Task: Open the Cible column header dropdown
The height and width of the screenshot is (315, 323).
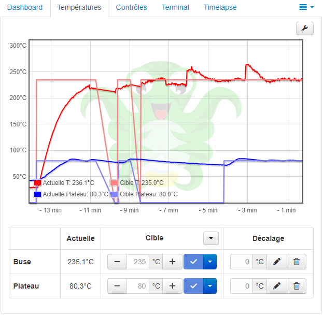Action: point(210,238)
